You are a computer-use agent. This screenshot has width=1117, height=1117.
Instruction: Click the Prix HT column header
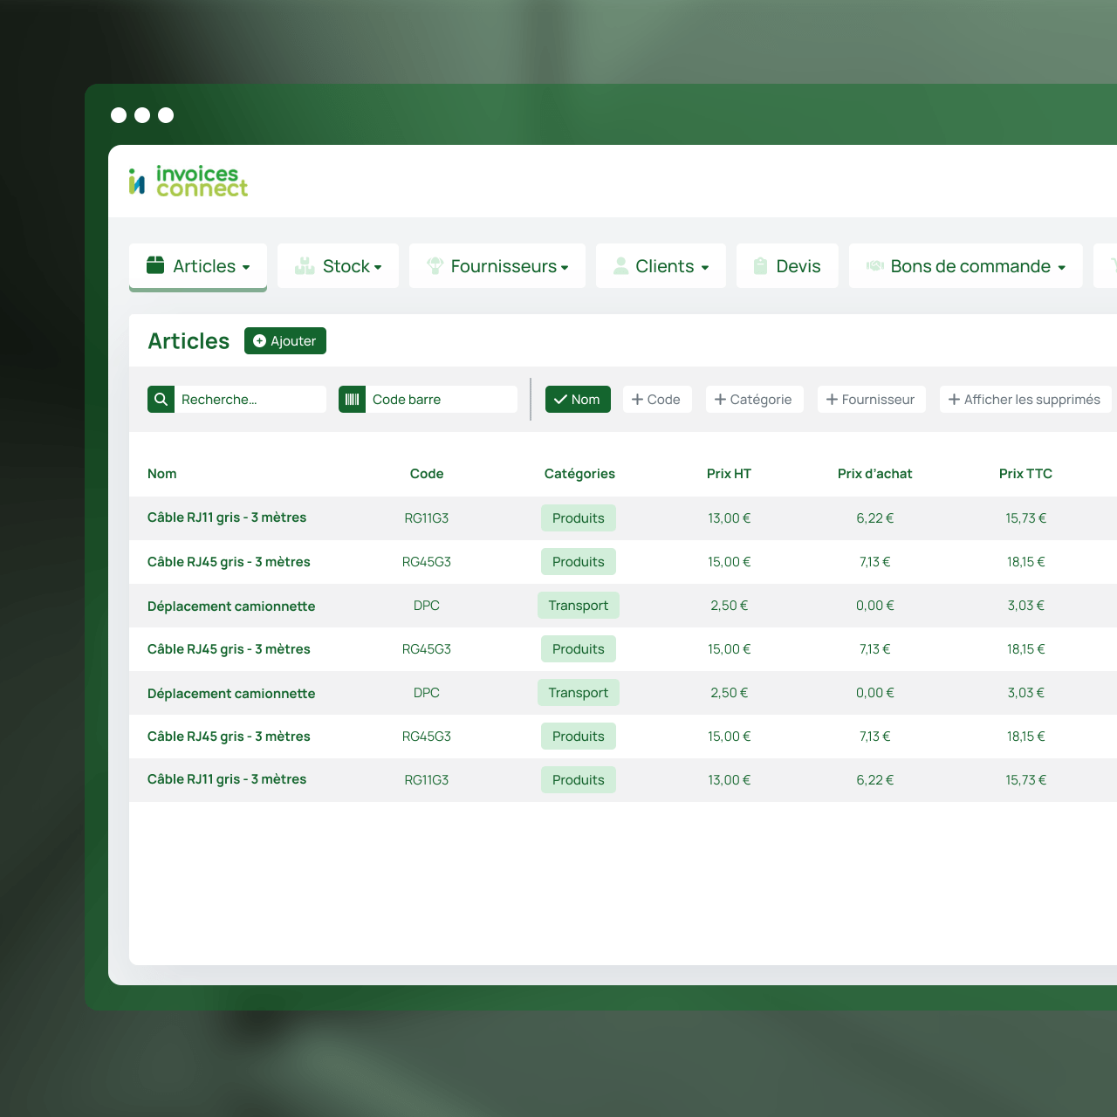point(729,474)
